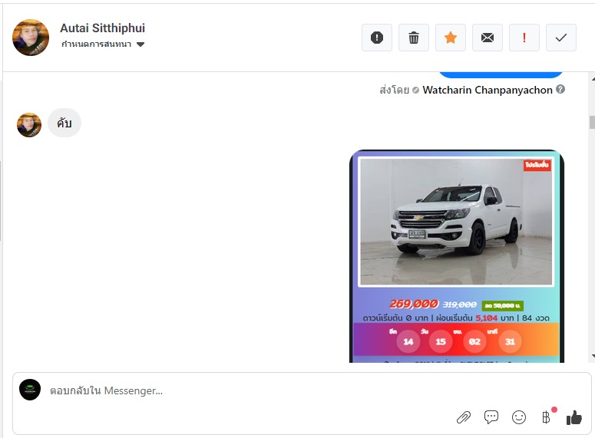Mark conversation done with checkmark icon
Viewport: 595px width, 438px height.
coord(561,38)
